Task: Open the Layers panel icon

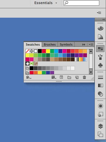Action: (x=100, y=126)
